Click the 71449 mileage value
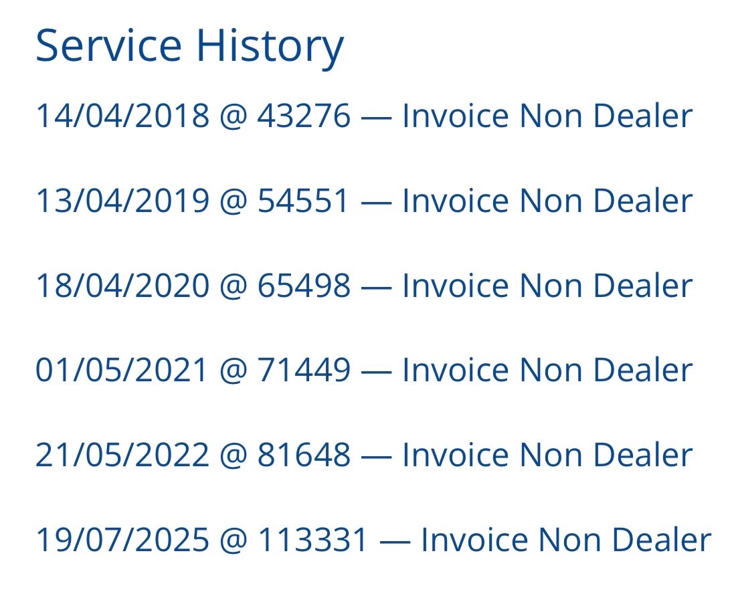730x596 pixels. pos(304,370)
